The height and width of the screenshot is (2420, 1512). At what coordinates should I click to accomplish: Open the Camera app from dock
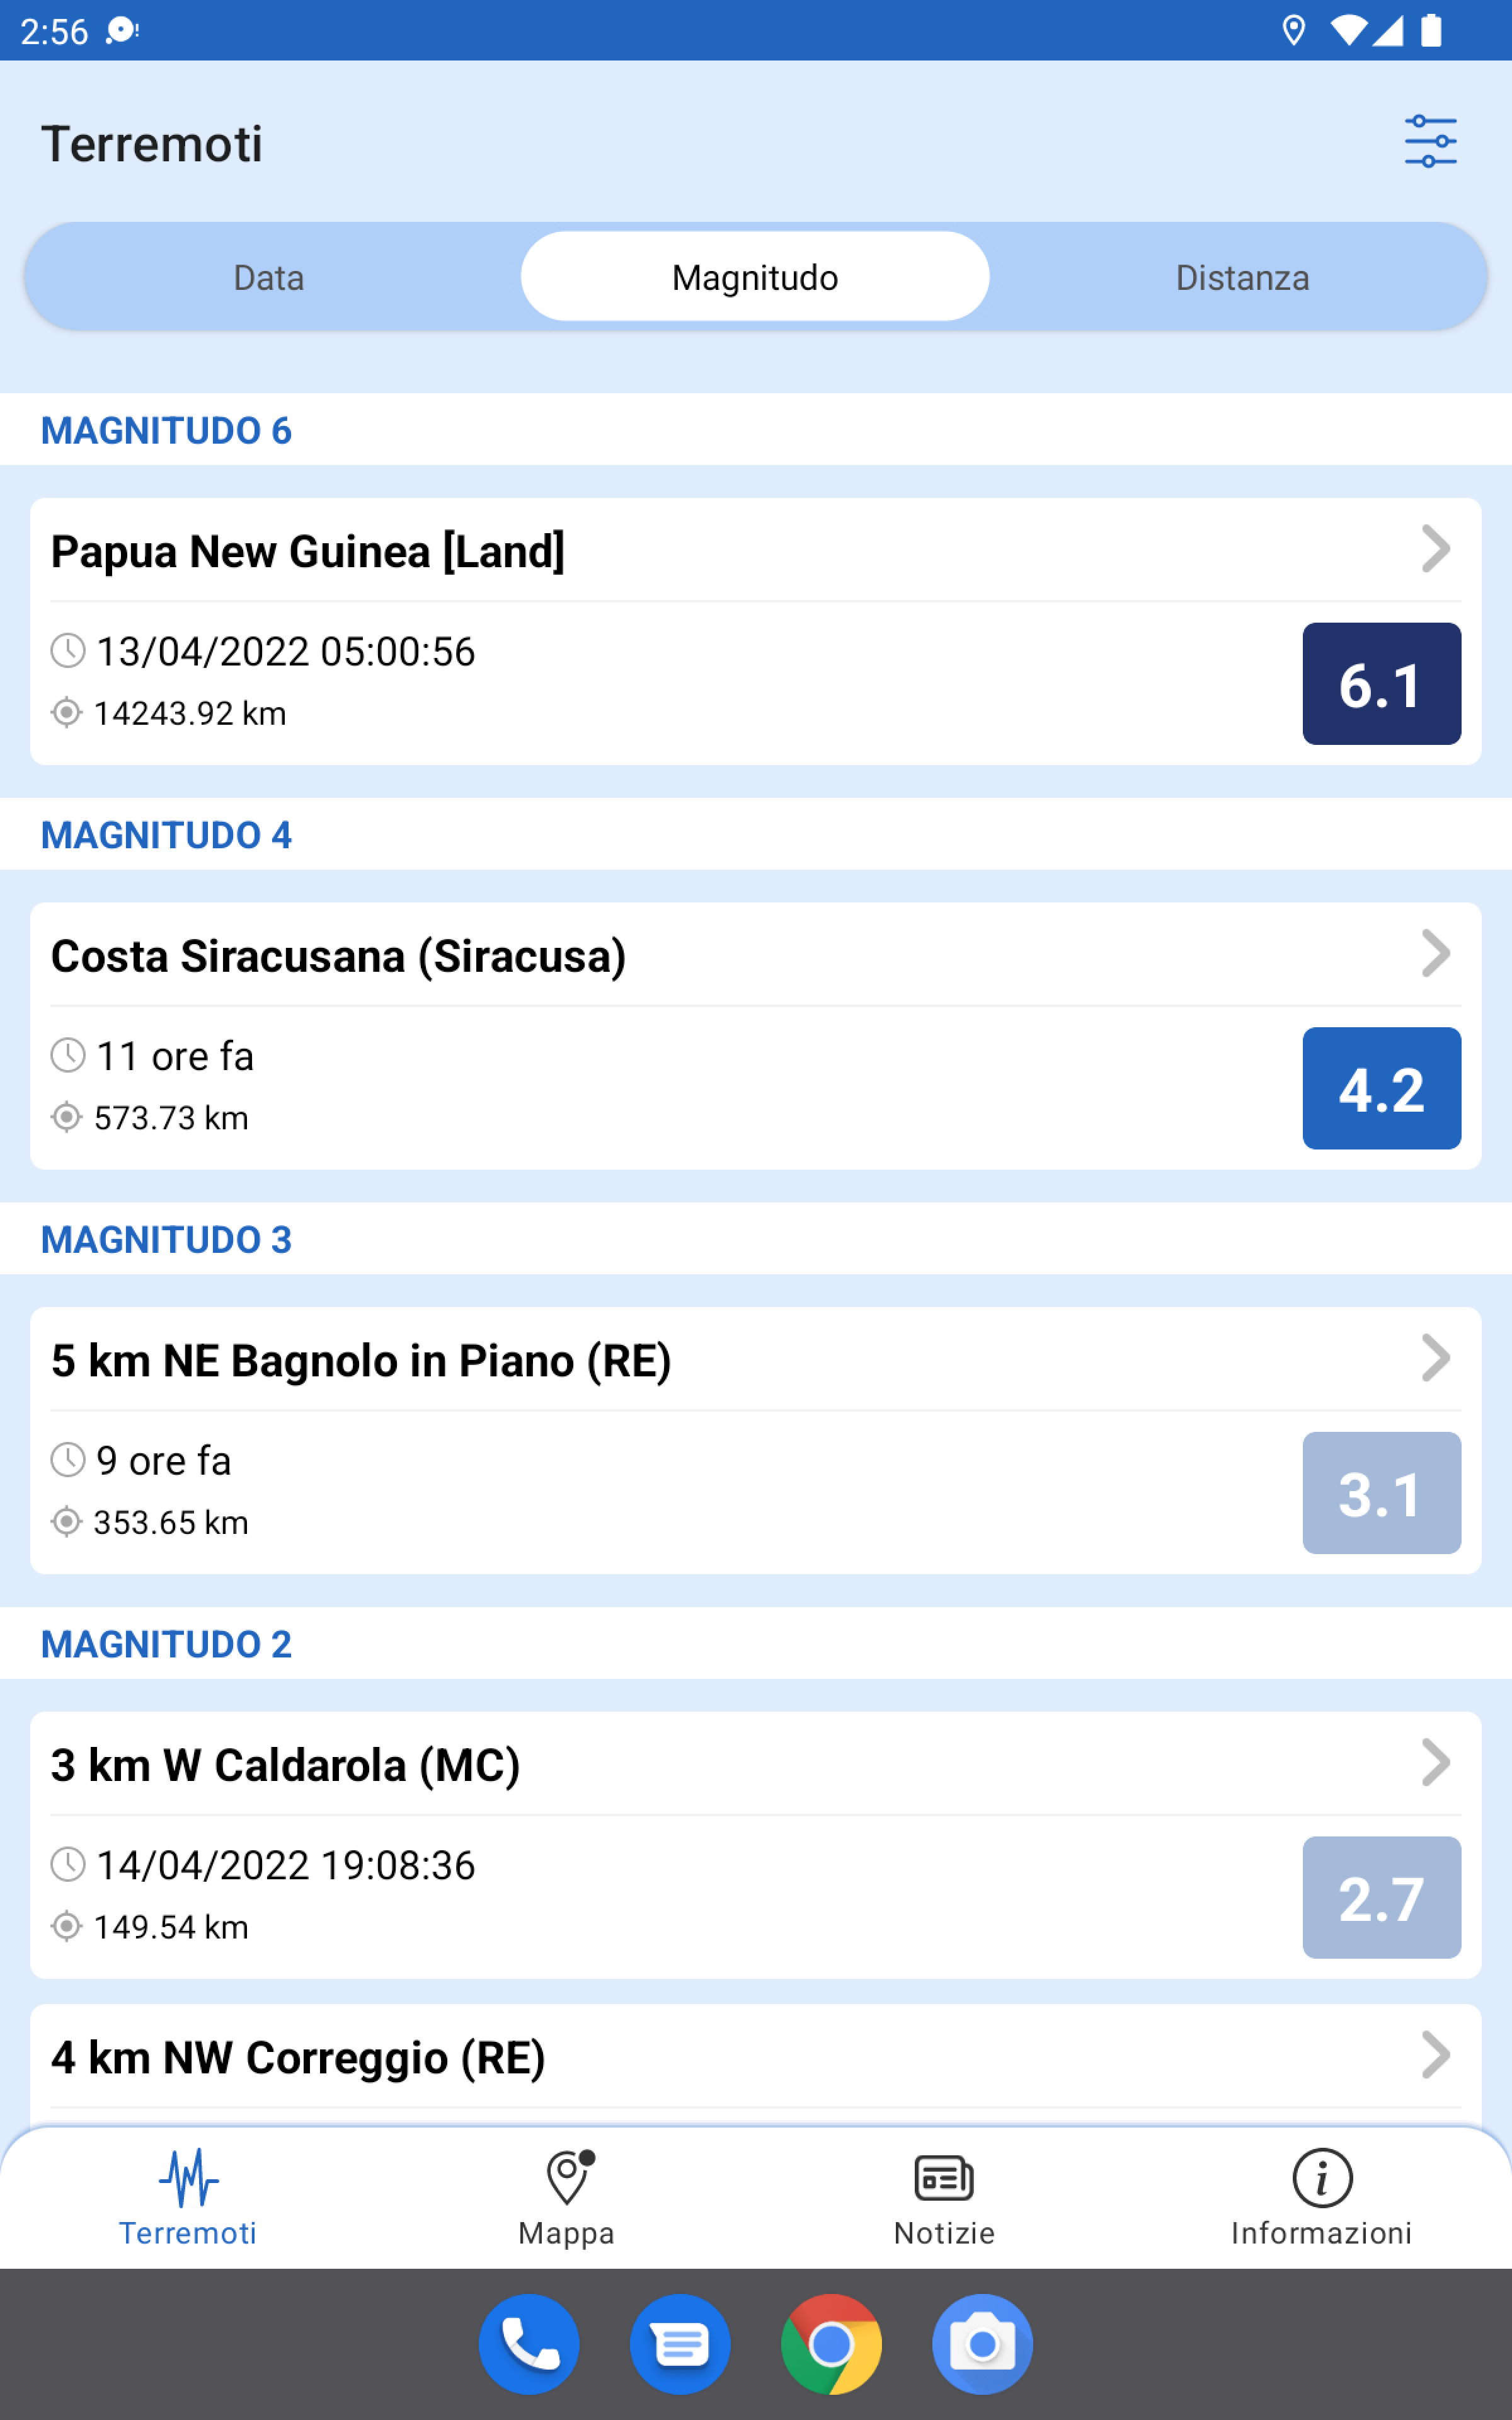pyautogui.click(x=982, y=2343)
